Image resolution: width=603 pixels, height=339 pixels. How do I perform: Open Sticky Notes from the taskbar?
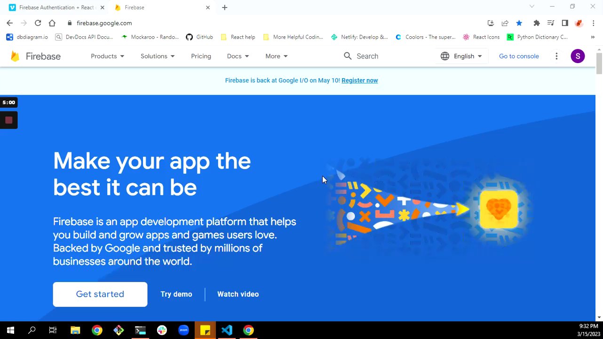point(205,330)
